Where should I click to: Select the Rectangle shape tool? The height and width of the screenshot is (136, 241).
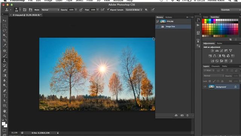tap(5, 106)
